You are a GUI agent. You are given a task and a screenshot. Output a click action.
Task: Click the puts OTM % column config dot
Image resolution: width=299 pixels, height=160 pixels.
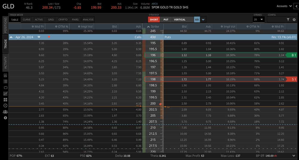click(x=247, y=27)
